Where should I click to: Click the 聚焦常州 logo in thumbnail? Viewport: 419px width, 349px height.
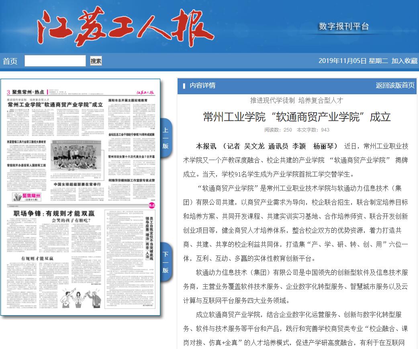[x=27, y=197]
